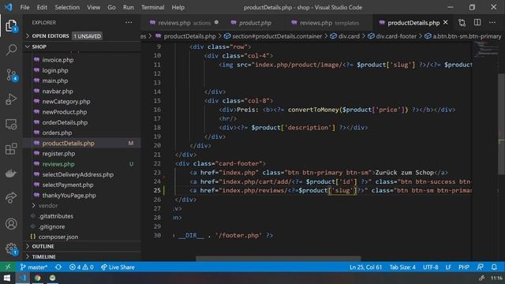Open invoice.php in explorer
Image resolution: width=505 pixels, height=284 pixels.
tap(58, 60)
